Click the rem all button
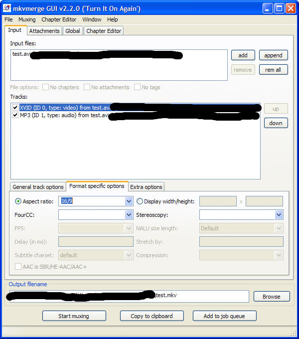This screenshot has width=299, height=339. tap(273, 70)
